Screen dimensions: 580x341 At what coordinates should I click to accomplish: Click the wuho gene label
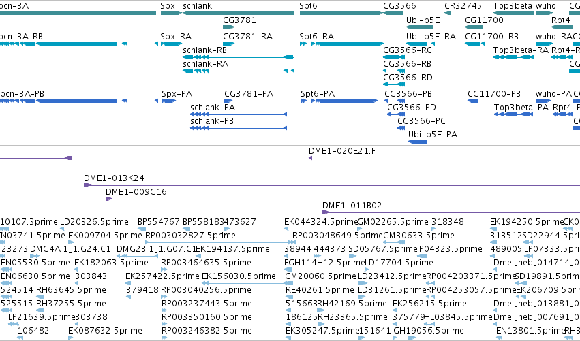pyautogui.click(x=546, y=6)
